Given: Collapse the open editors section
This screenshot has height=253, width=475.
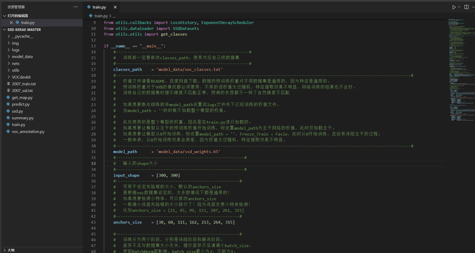Looking at the screenshot, I should click(4, 16).
